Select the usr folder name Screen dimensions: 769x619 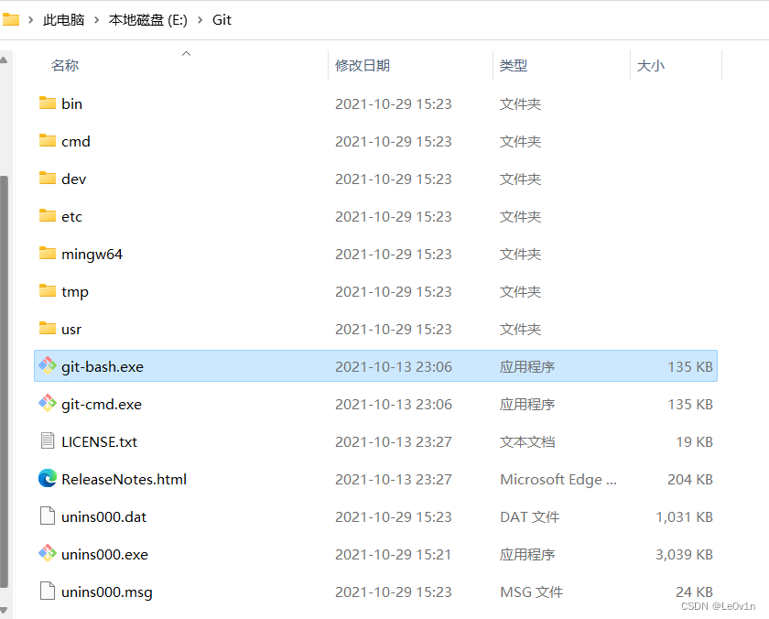pos(71,329)
